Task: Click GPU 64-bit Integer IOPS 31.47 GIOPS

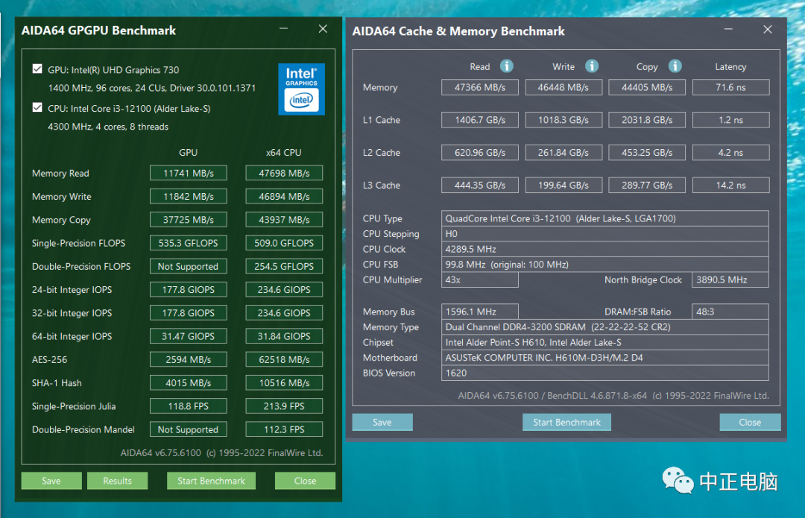Action: point(189,336)
